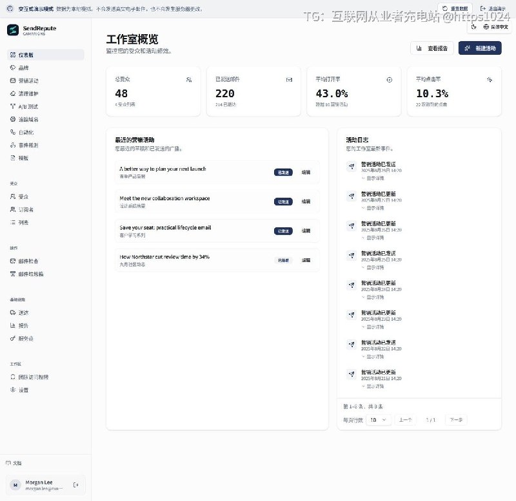This screenshot has width=516, height=501.
Task: Click the 43.0% average open rate value
Action: coord(332,93)
